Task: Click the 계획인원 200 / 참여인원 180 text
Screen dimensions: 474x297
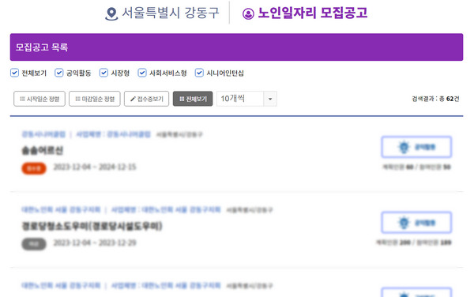Action: coord(414,242)
